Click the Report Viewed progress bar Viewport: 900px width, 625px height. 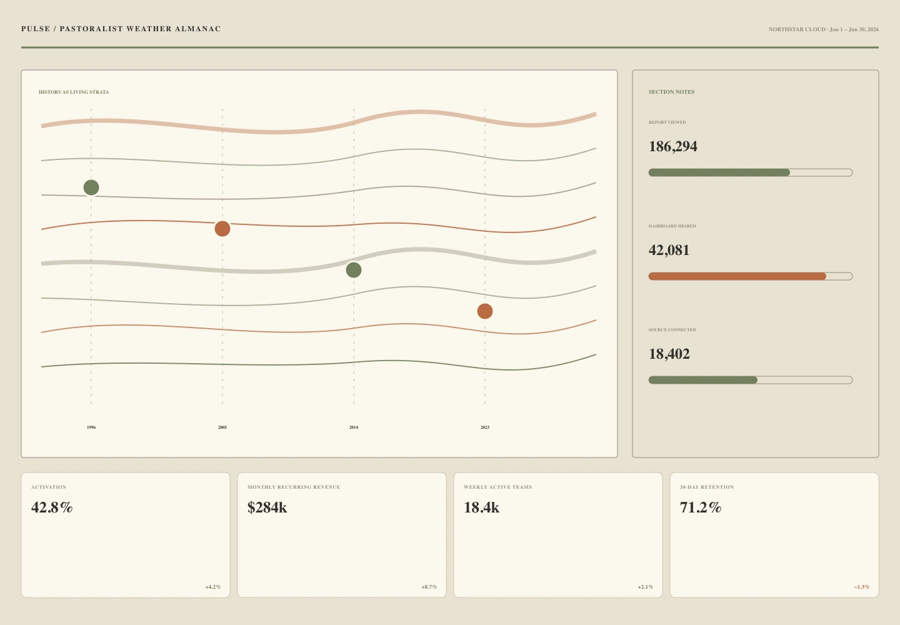pos(751,172)
